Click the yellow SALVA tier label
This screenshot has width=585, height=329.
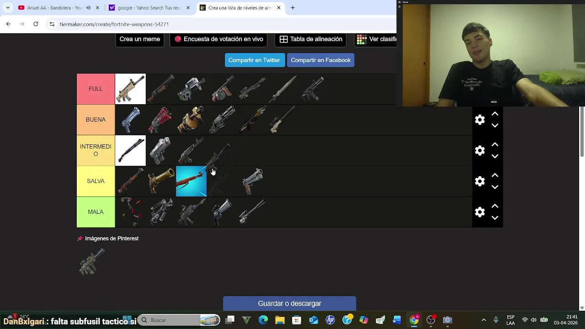click(x=96, y=181)
